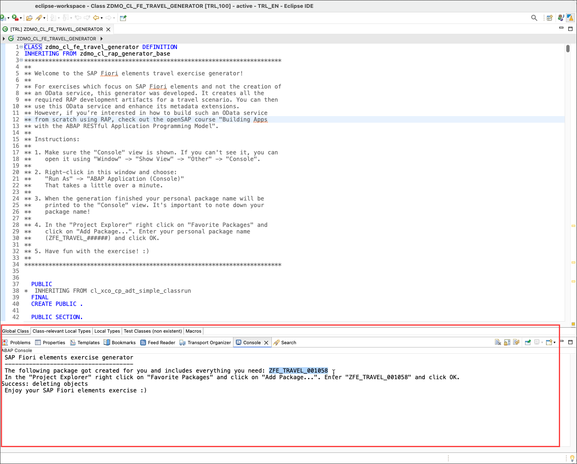Image resolution: width=577 pixels, height=464 pixels.
Task: Open the Display Selected Console dropdown arrow
Action: (542, 343)
